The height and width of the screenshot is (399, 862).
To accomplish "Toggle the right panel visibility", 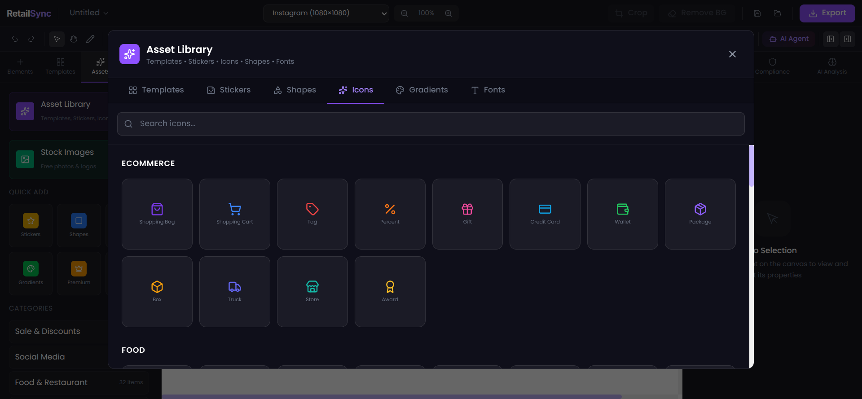I will click(847, 39).
